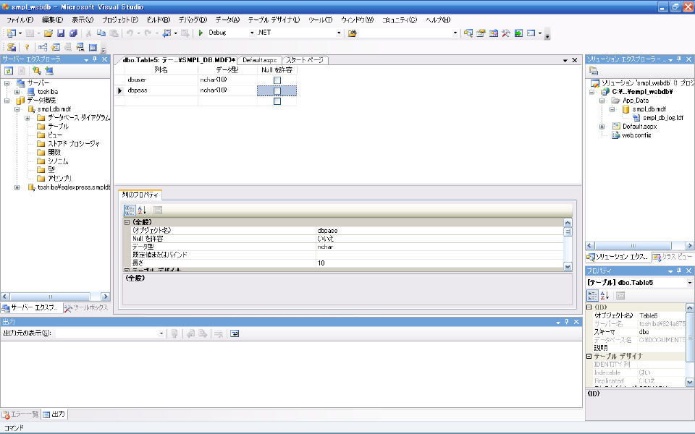Expand Default.aspx node in Solution Explorer
The width and height of the screenshot is (695, 434).
click(x=602, y=127)
